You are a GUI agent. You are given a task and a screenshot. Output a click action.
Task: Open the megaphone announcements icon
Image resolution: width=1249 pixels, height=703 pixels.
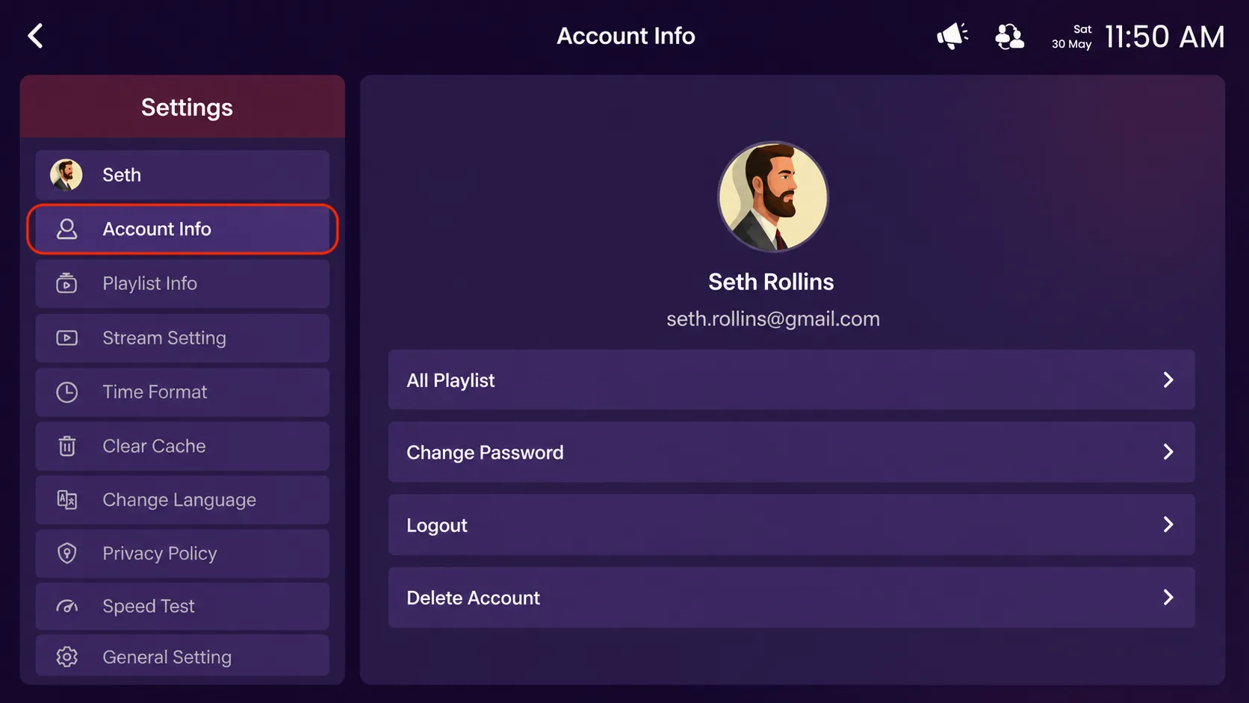(x=952, y=36)
